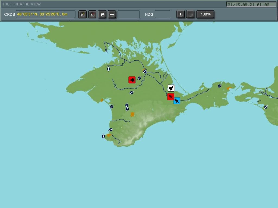278x208 pixels.
Task: Toggle the yellow friendly beacon display
Action: pos(82,14)
